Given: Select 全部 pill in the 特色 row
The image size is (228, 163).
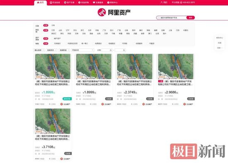Looking at the screenshot, I should point(46,43).
